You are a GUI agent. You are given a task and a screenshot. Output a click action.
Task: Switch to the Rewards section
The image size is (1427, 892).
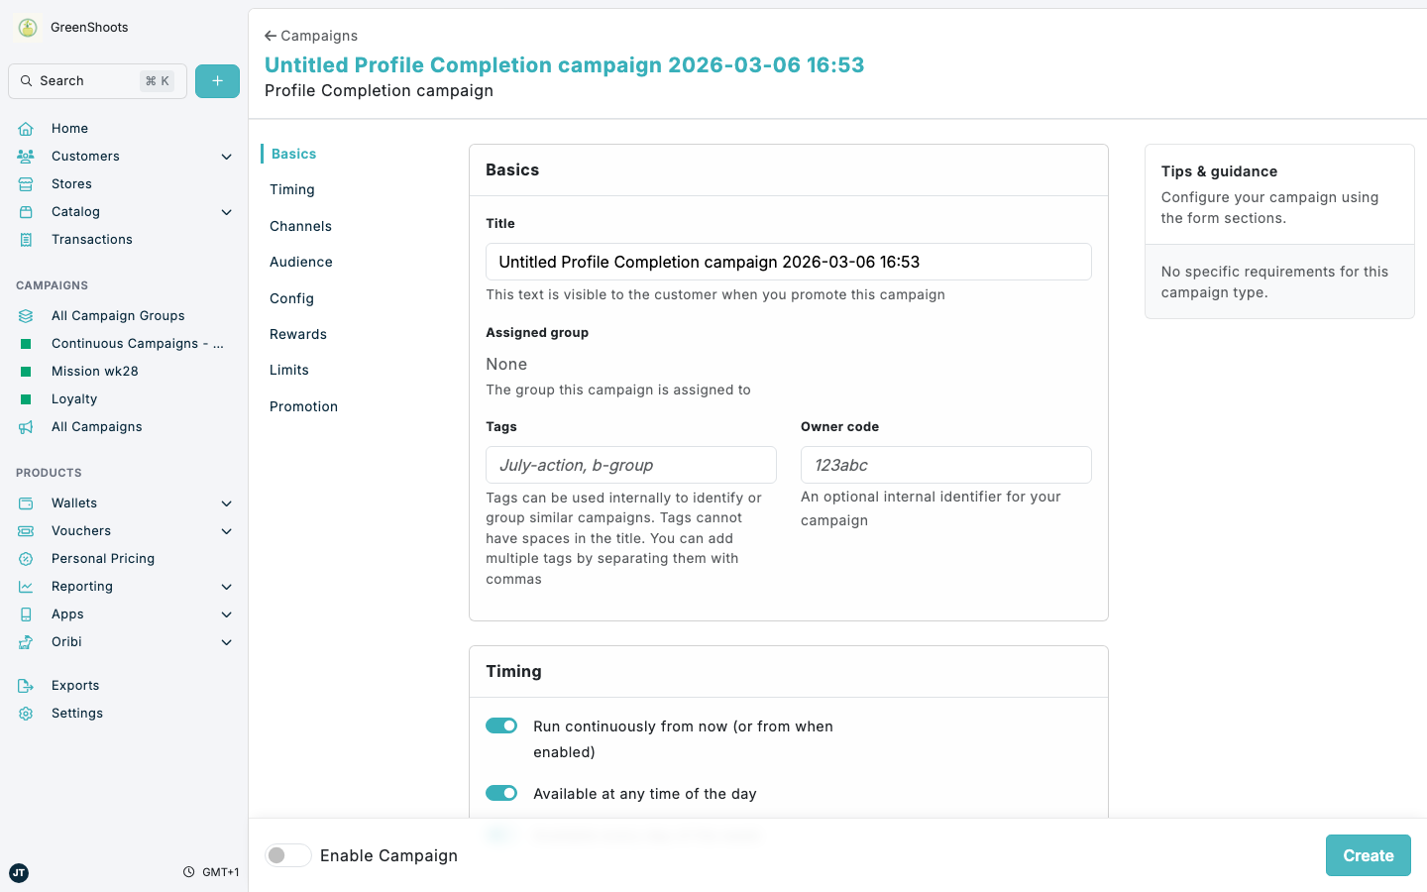[297, 334]
